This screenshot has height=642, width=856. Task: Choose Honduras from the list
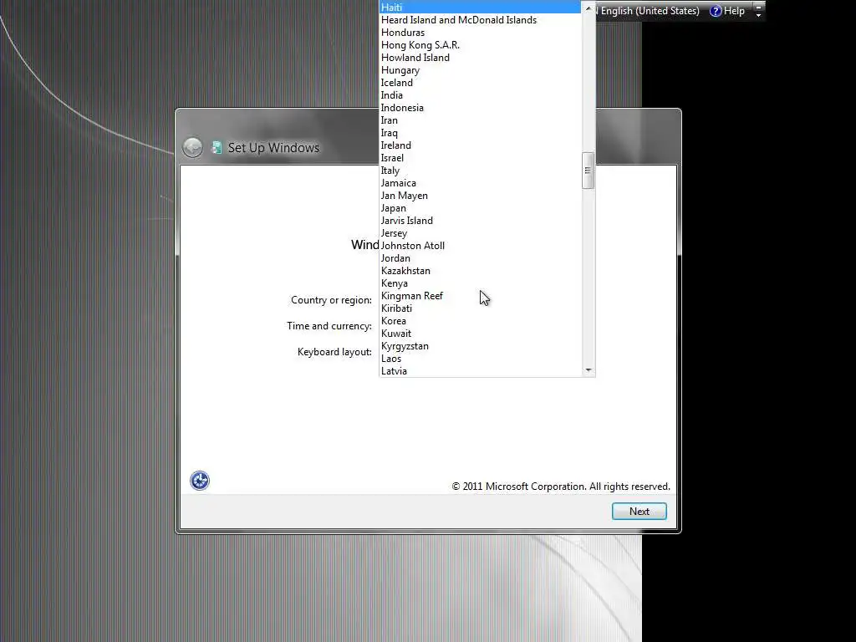point(480,33)
